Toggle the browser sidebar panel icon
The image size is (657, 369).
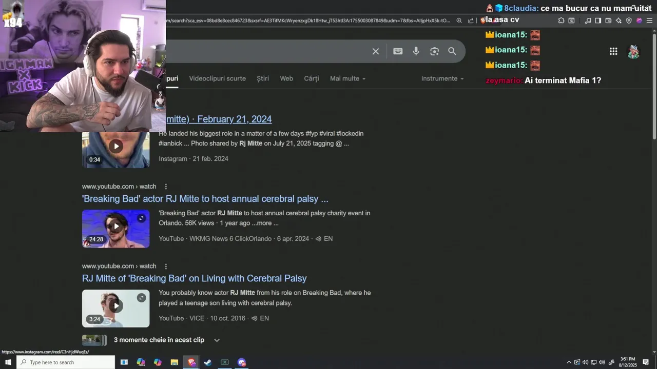(598, 20)
